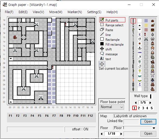This screenshot has width=159, height=139.
Task: Choose the brown bear monster part
Action: tap(153, 85)
